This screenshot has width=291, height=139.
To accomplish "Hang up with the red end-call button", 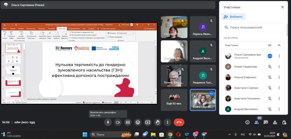I will click(179, 122).
